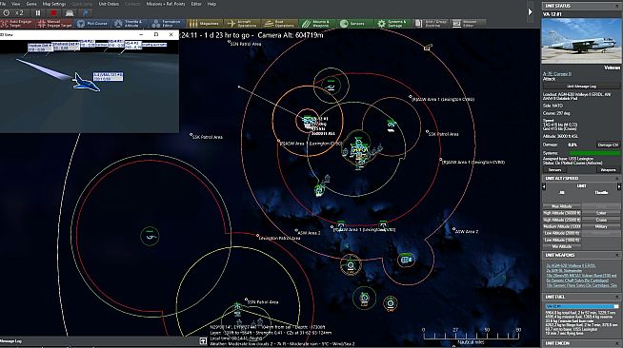Collapse the Unit Alt / Speed section

pyautogui.click(x=617, y=179)
